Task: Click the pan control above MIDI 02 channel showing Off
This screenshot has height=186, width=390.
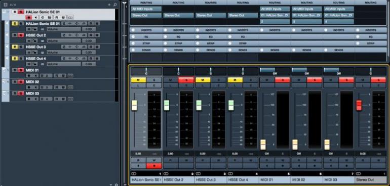Action: (x=306, y=71)
